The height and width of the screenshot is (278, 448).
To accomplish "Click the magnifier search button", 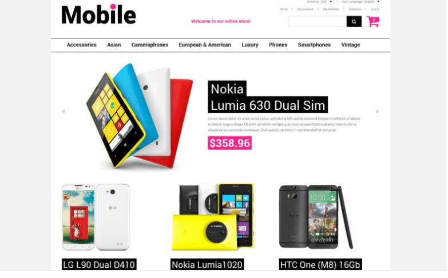I will click(x=354, y=21).
